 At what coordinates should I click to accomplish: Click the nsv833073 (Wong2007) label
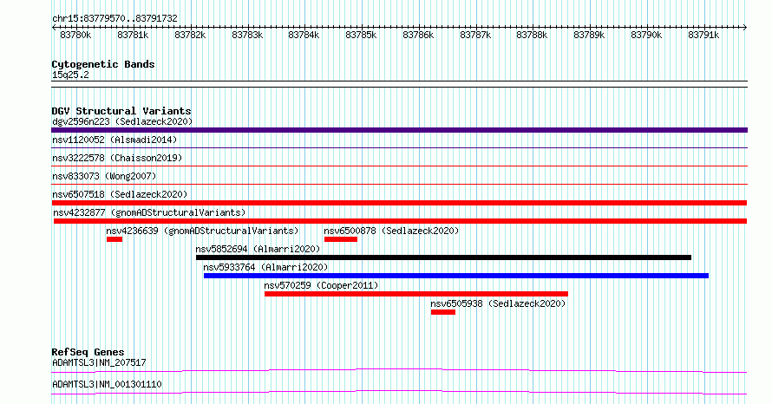(104, 176)
